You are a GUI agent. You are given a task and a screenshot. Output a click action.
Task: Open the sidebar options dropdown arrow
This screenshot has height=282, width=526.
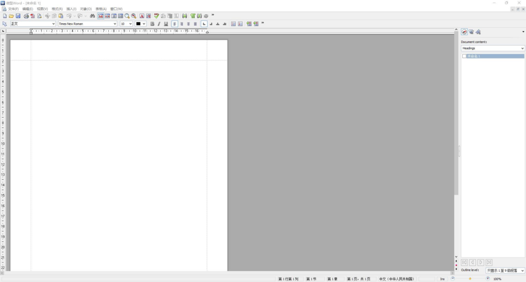pos(523,32)
